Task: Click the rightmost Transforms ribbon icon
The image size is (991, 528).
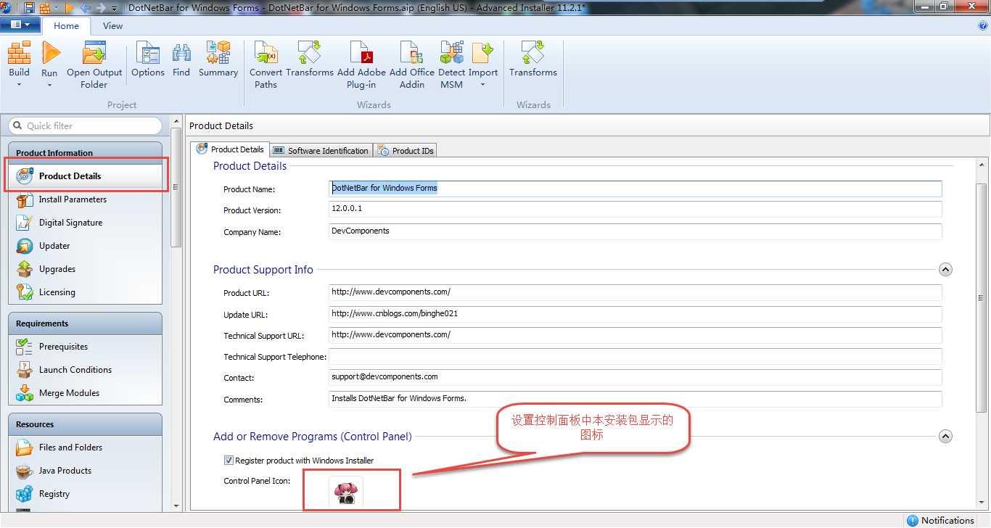Action: click(x=533, y=52)
